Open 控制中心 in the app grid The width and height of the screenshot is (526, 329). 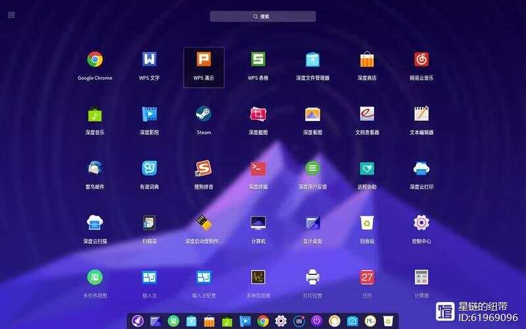coord(421,223)
